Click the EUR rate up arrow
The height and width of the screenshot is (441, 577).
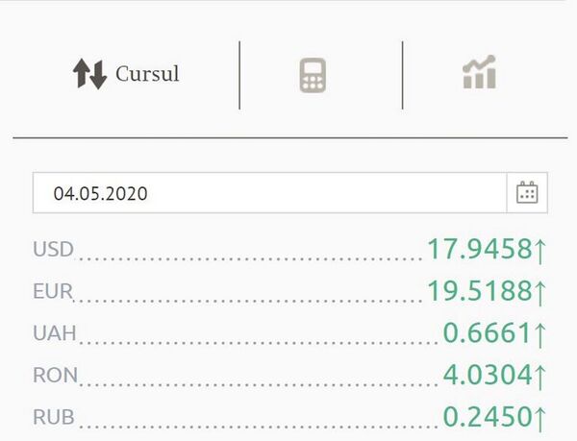coord(540,291)
